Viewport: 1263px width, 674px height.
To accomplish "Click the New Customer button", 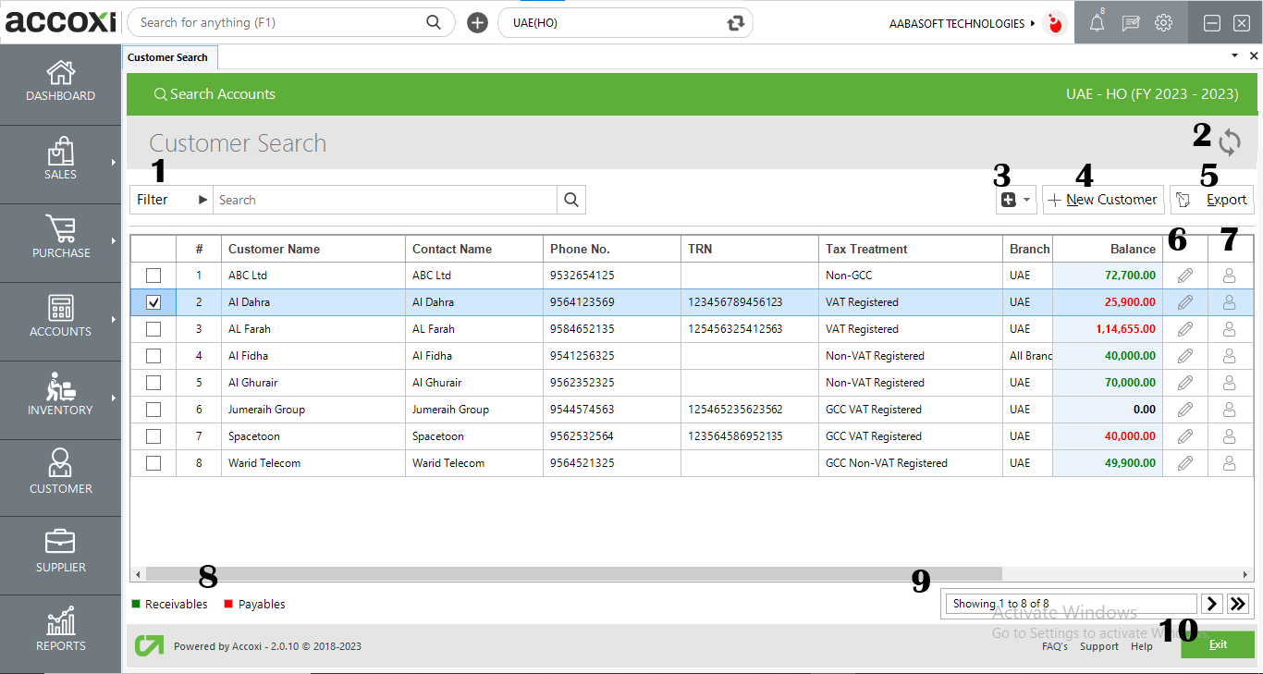I will (x=1103, y=199).
